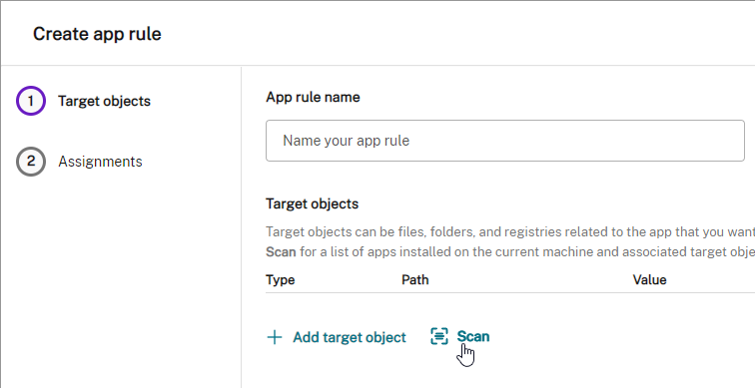The width and height of the screenshot is (755, 388).
Task: Click the Type column header
Action: pos(281,280)
